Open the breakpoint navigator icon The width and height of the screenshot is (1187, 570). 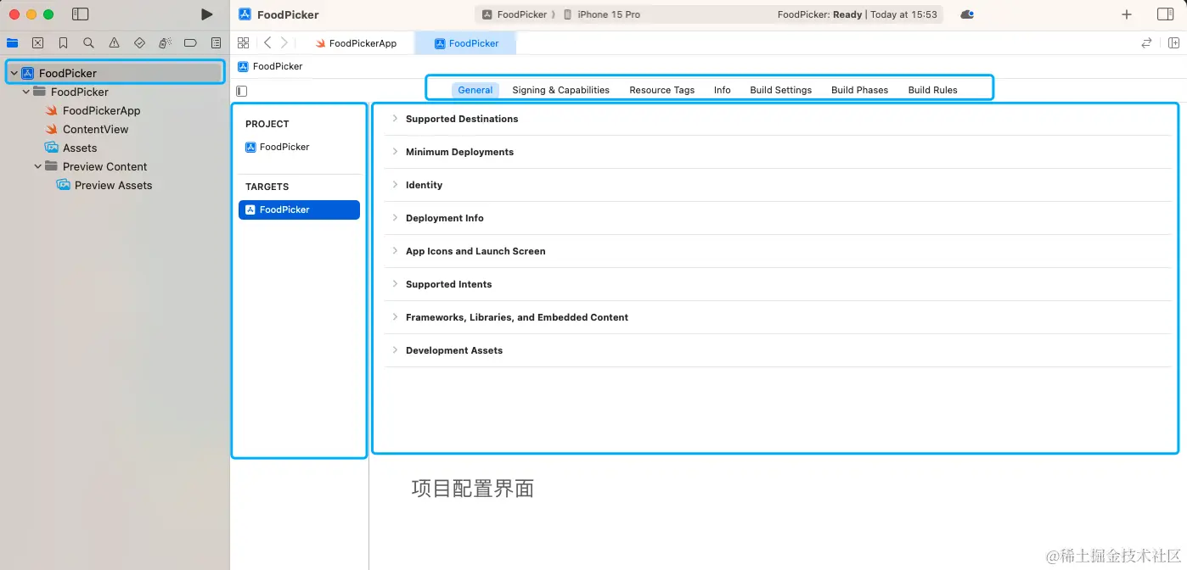[190, 42]
